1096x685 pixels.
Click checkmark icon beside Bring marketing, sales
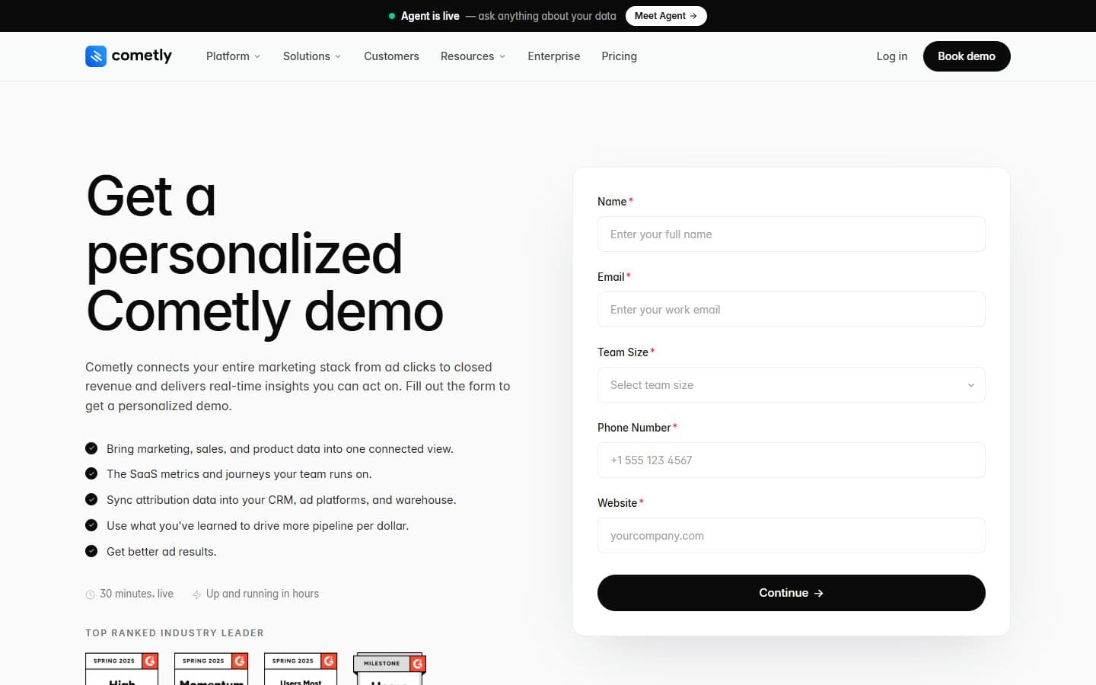click(91, 448)
